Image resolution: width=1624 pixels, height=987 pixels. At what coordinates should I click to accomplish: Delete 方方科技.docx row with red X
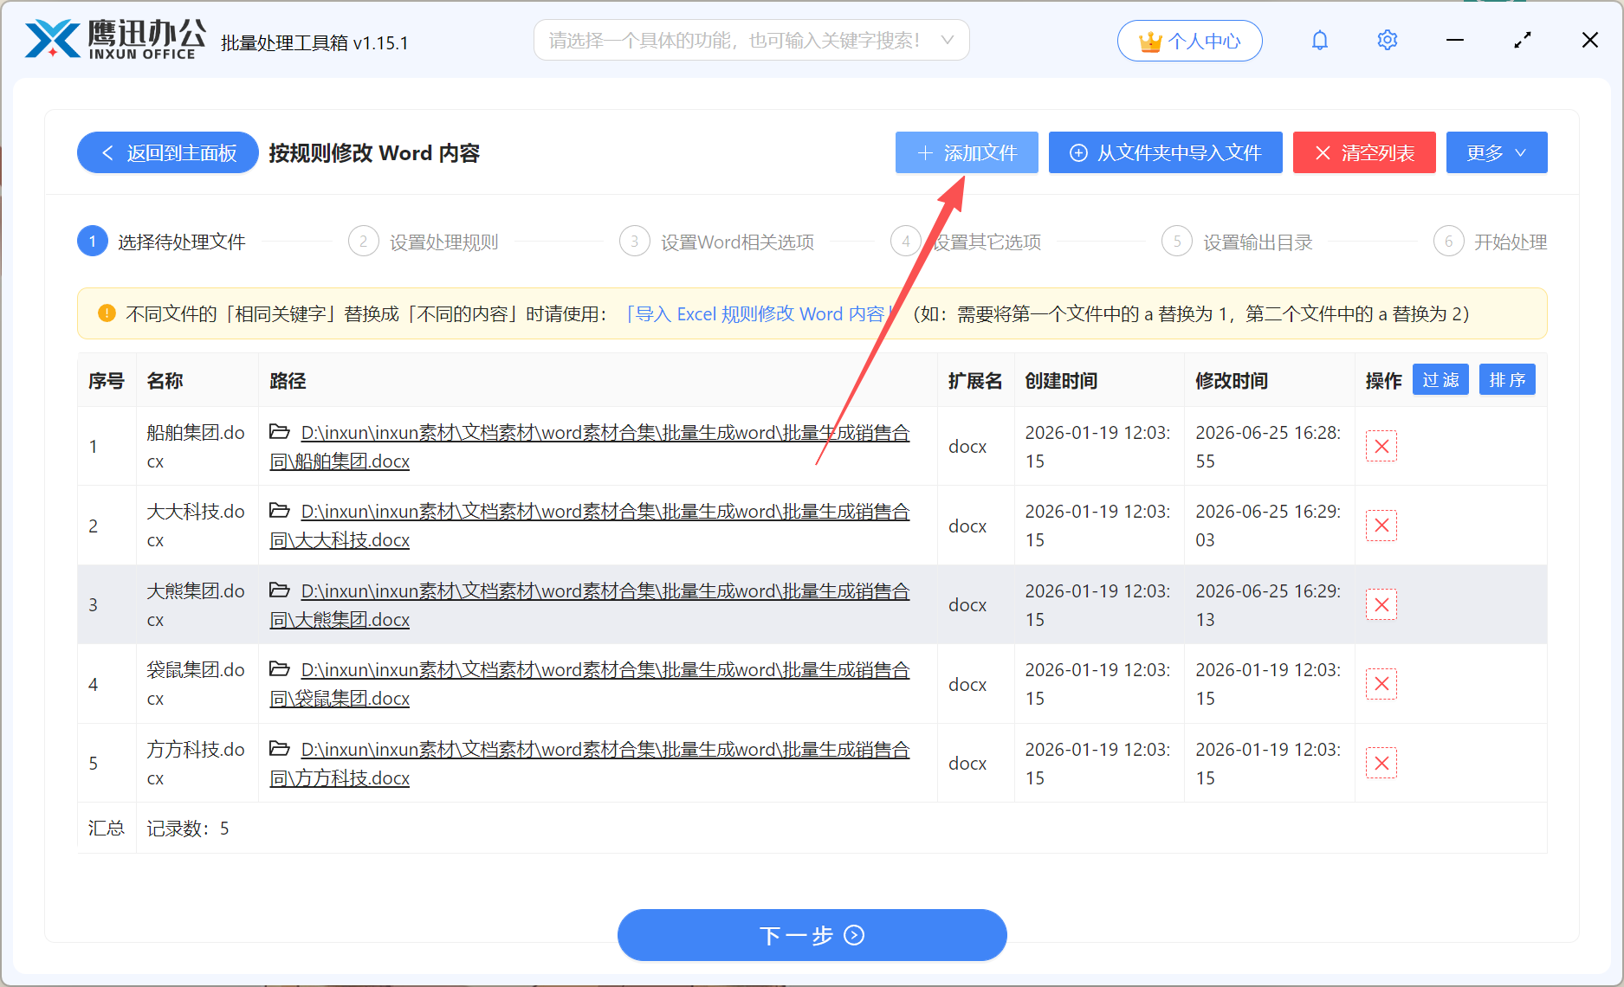pos(1381,763)
